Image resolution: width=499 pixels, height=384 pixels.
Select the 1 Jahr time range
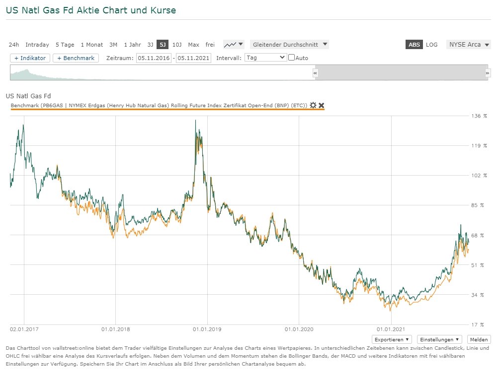pyautogui.click(x=132, y=45)
